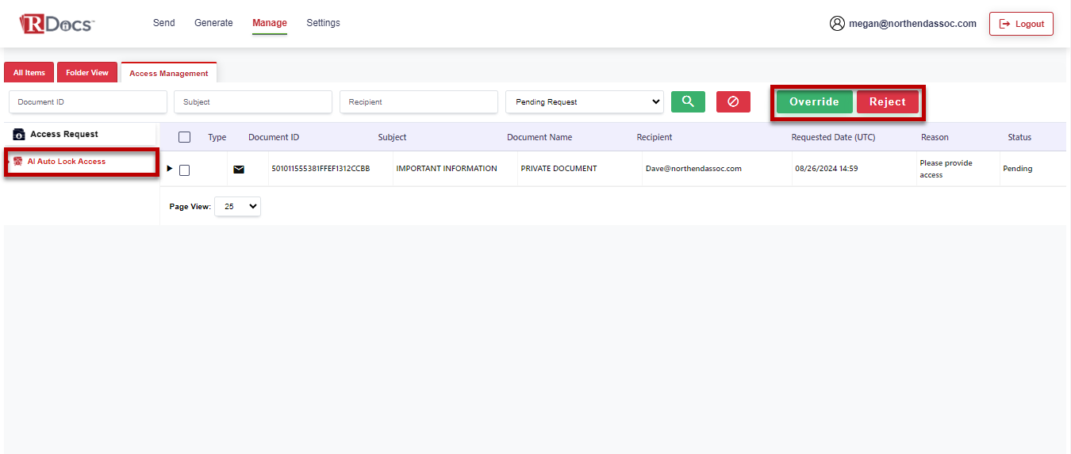Select the Access Management tab
The image size is (1071, 454).
click(168, 73)
